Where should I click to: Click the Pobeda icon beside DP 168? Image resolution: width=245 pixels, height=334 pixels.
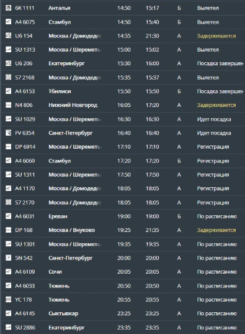click(8, 230)
